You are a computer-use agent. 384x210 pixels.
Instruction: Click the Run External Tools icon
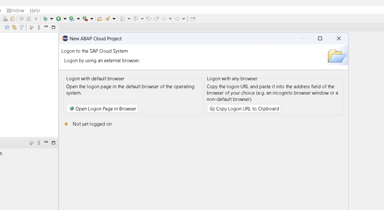85,19
